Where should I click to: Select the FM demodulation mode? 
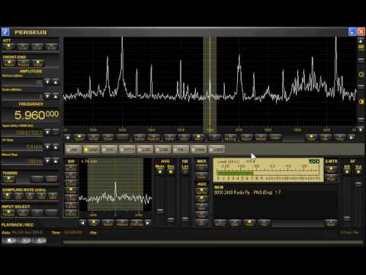point(181,150)
